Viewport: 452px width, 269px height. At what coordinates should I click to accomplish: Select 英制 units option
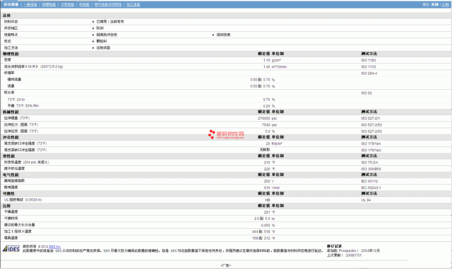pos(435,5)
